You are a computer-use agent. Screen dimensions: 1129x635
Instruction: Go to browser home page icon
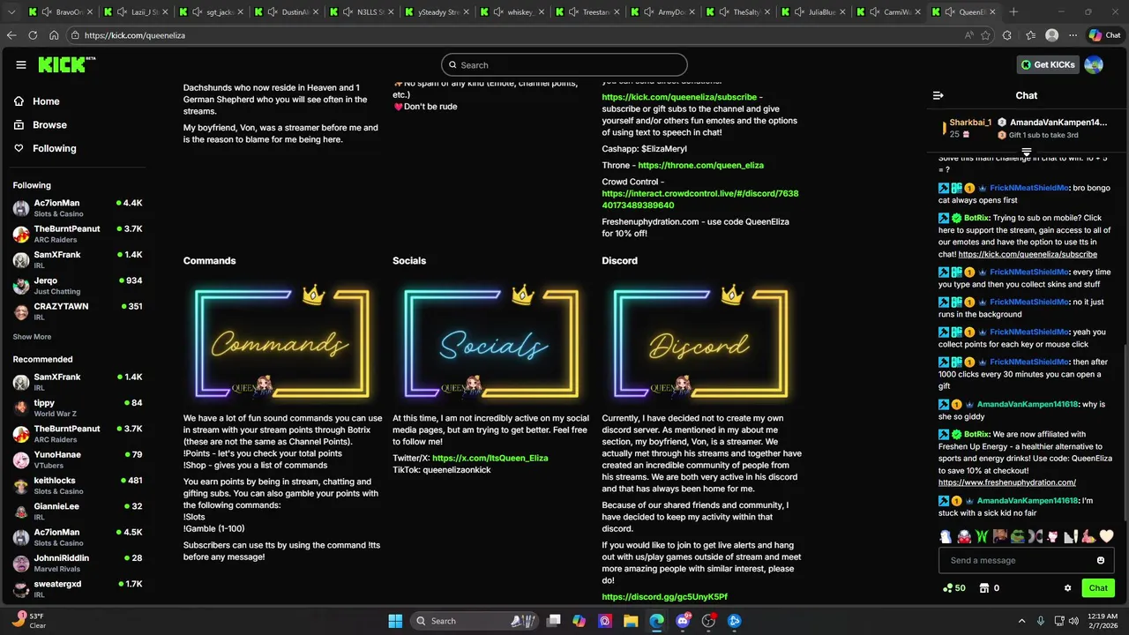click(x=54, y=35)
